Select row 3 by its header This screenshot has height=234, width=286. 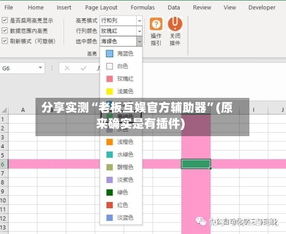pyautogui.click(x=4, y=137)
